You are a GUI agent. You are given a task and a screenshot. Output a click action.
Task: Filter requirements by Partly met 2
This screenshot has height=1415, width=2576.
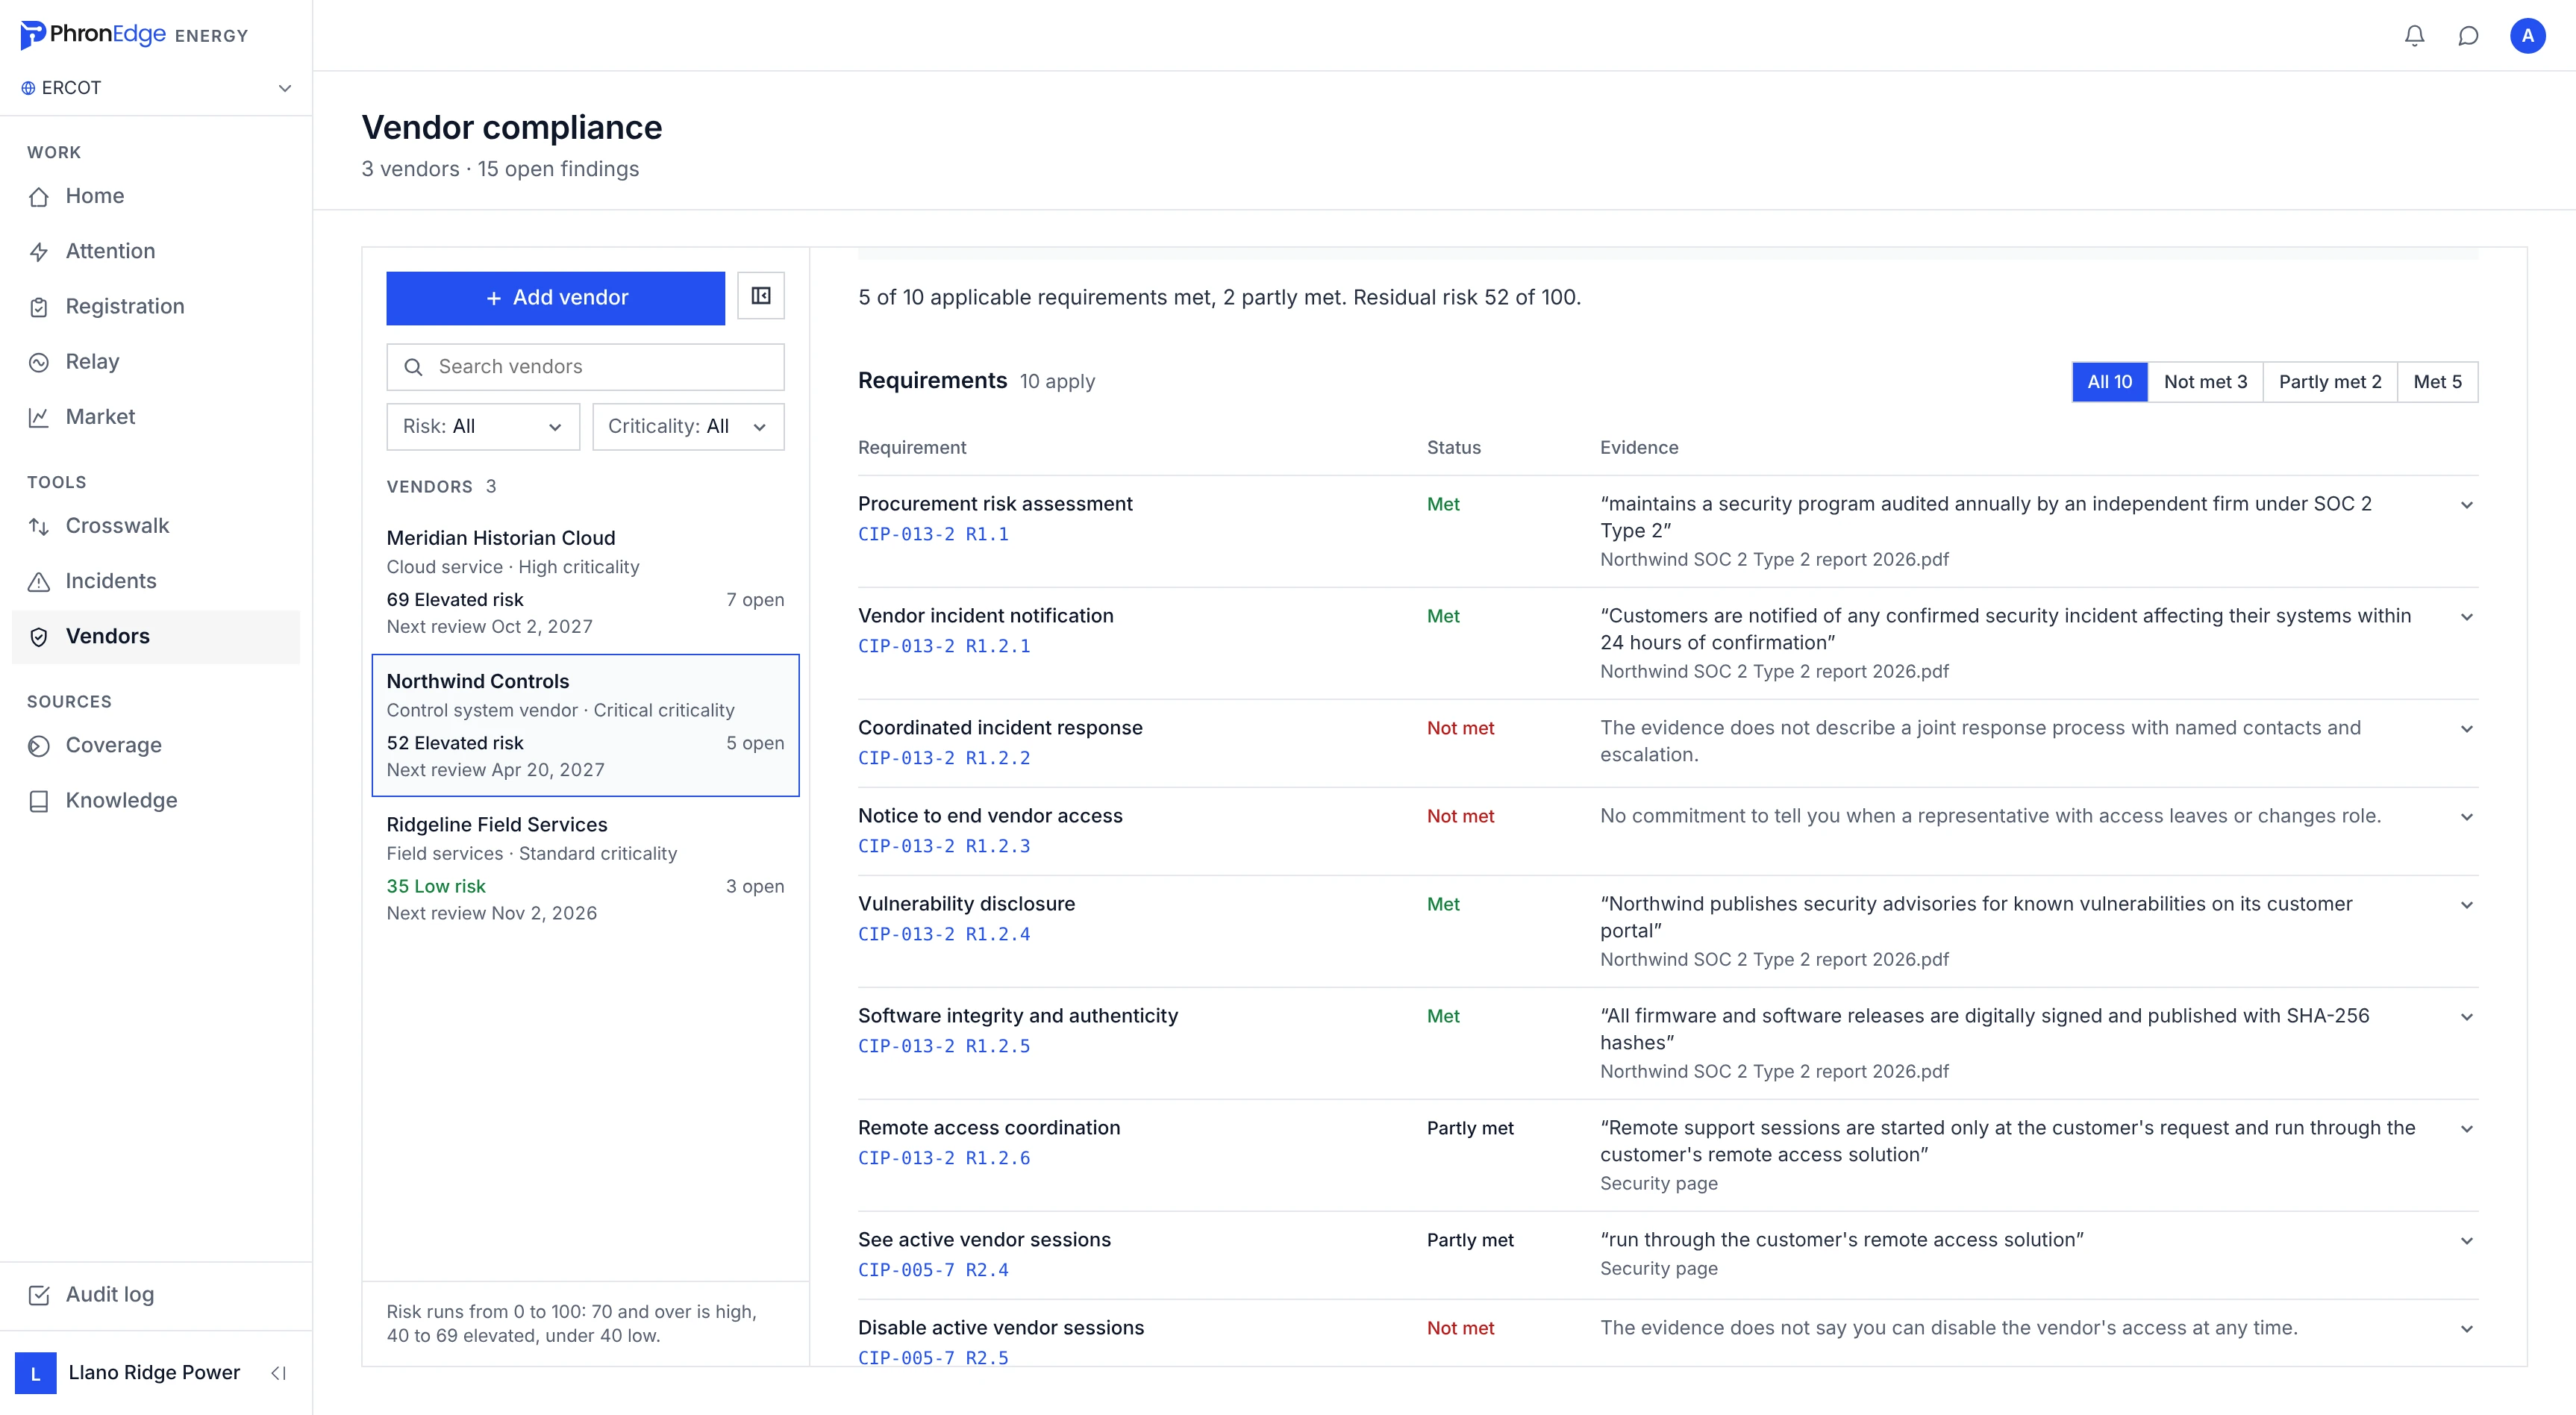[x=2330, y=382]
